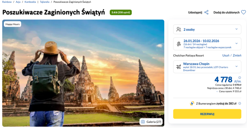Expand the Cena razem price details
The width and height of the screenshot is (247, 128).
(216, 92)
